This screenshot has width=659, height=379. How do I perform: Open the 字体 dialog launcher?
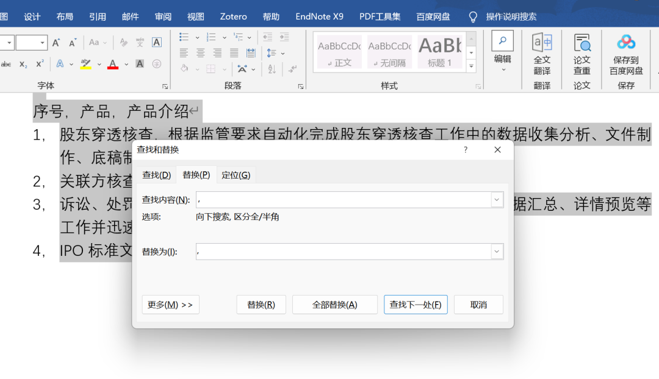[x=165, y=87]
